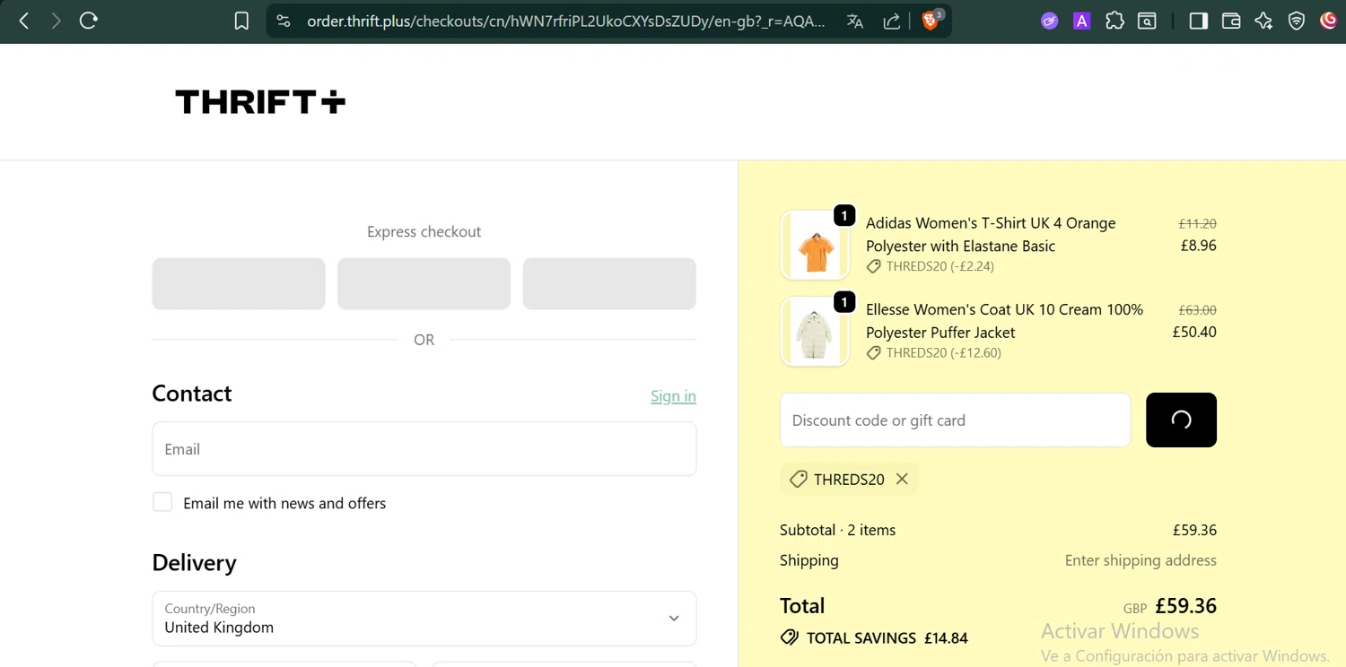This screenshot has height=667, width=1346.
Task: Go forward using the browser arrow
Action: tap(56, 21)
